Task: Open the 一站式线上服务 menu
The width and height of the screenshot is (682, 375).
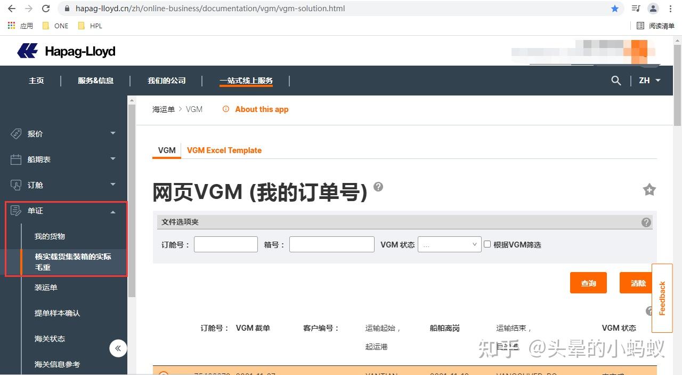Action: (x=246, y=81)
